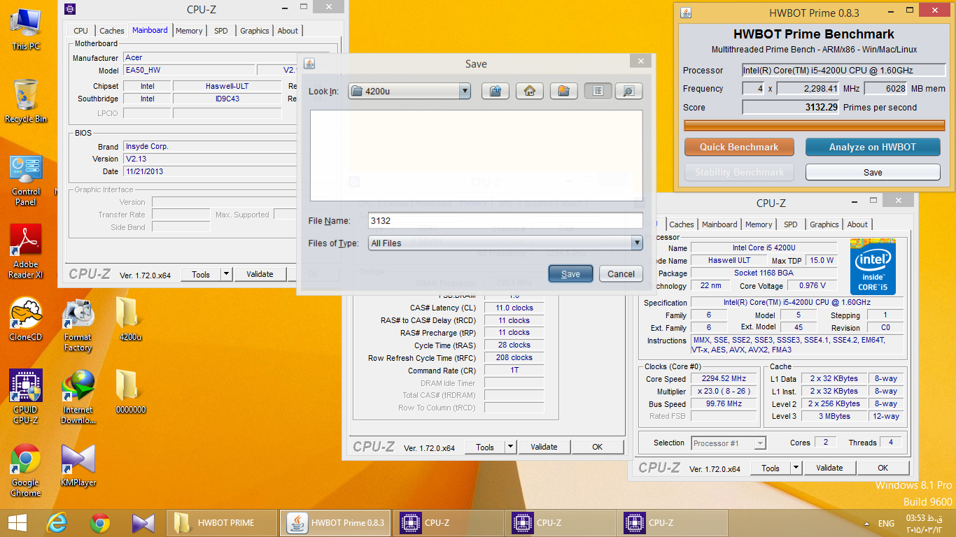Click Analyze on HWBOT button

click(x=873, y=147)
